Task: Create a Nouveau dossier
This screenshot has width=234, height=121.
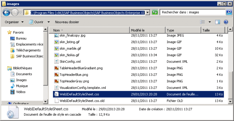Action: click(67, 22)
